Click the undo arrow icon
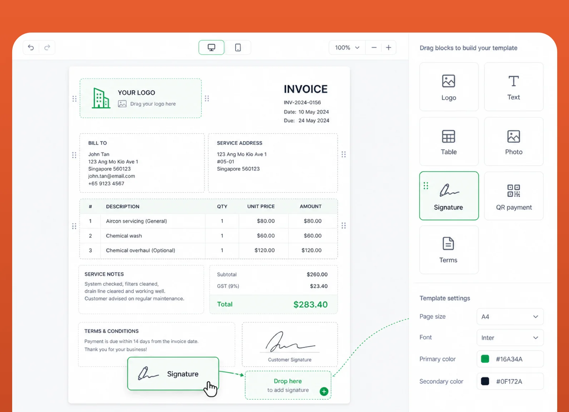 31,48
